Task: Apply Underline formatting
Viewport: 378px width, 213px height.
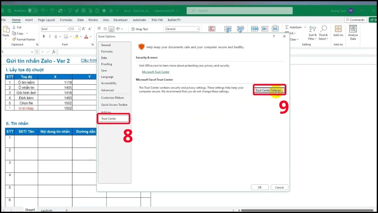Action: pos(55,37)
